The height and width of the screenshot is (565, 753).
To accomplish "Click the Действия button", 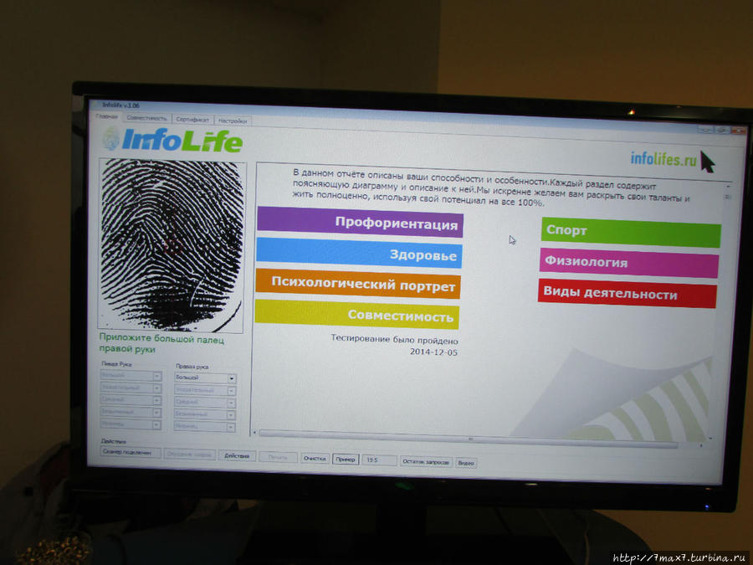I will (x=237, y=456).
